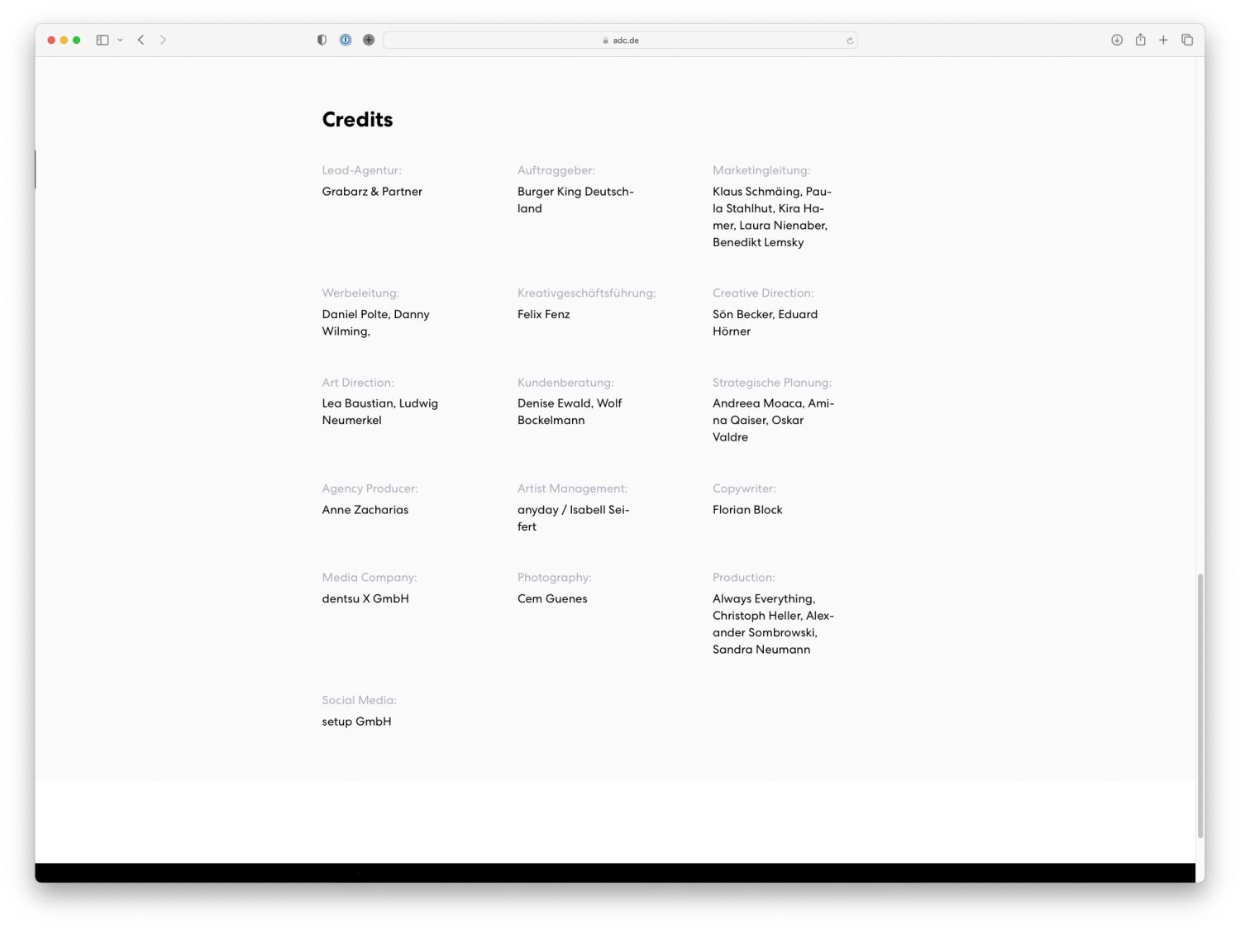Reload the adc.de page
1240x929 pixels.
tap(849, 40)
